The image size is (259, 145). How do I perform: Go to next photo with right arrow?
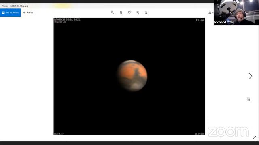251,76
